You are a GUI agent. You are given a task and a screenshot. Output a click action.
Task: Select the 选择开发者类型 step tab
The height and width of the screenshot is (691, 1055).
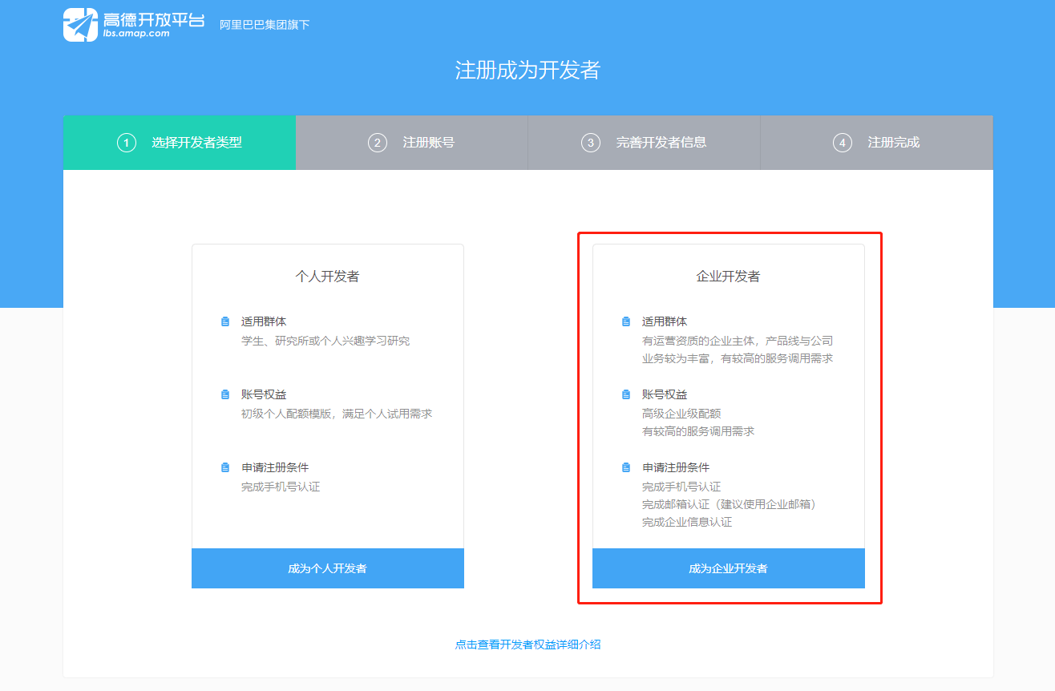(180, 143)
